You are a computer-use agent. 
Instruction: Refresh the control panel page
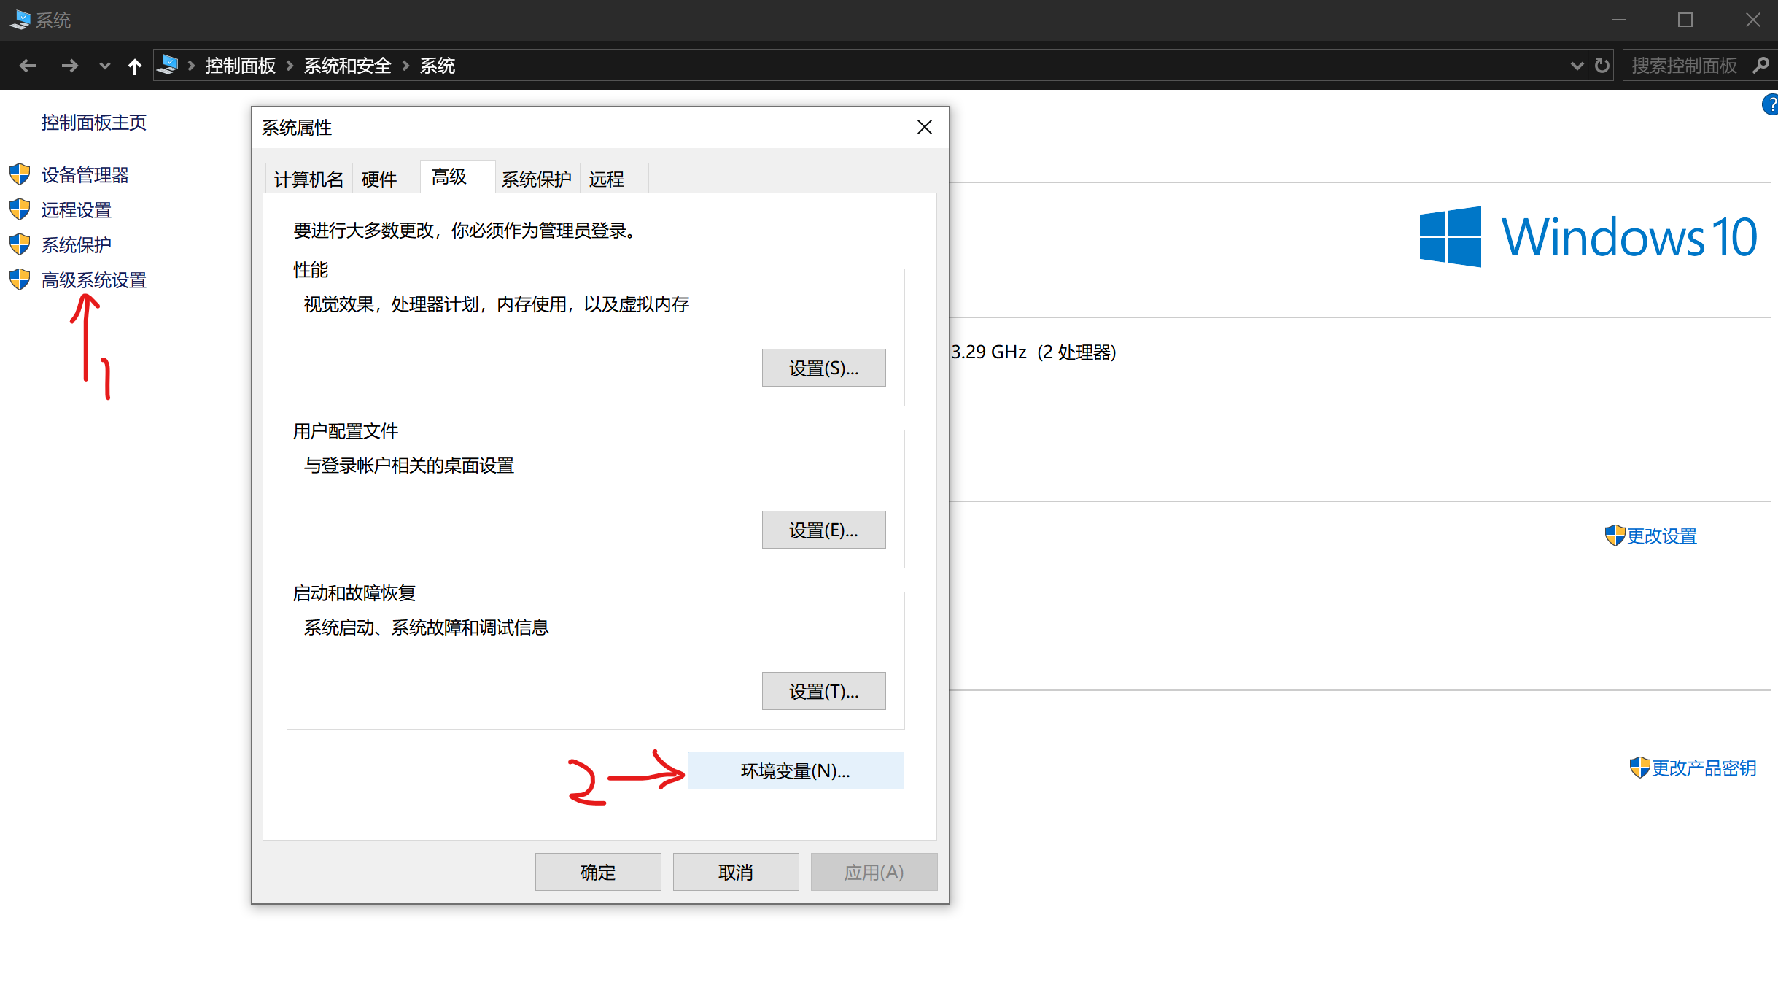(x=1602, y=66)
